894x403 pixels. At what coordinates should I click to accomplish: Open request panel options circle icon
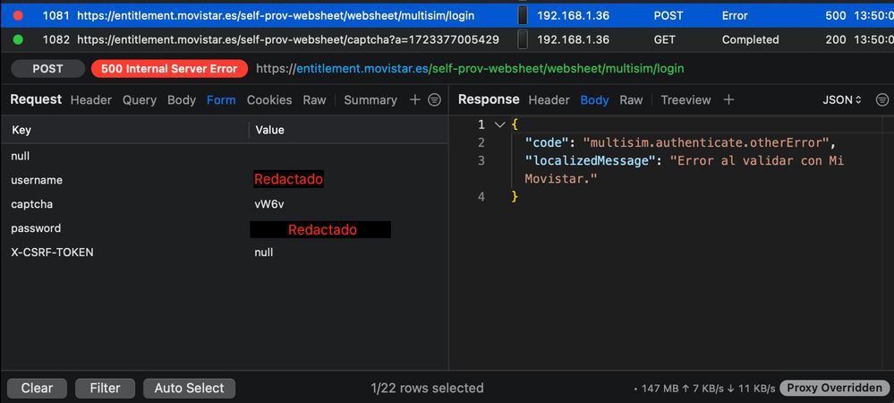435,100
